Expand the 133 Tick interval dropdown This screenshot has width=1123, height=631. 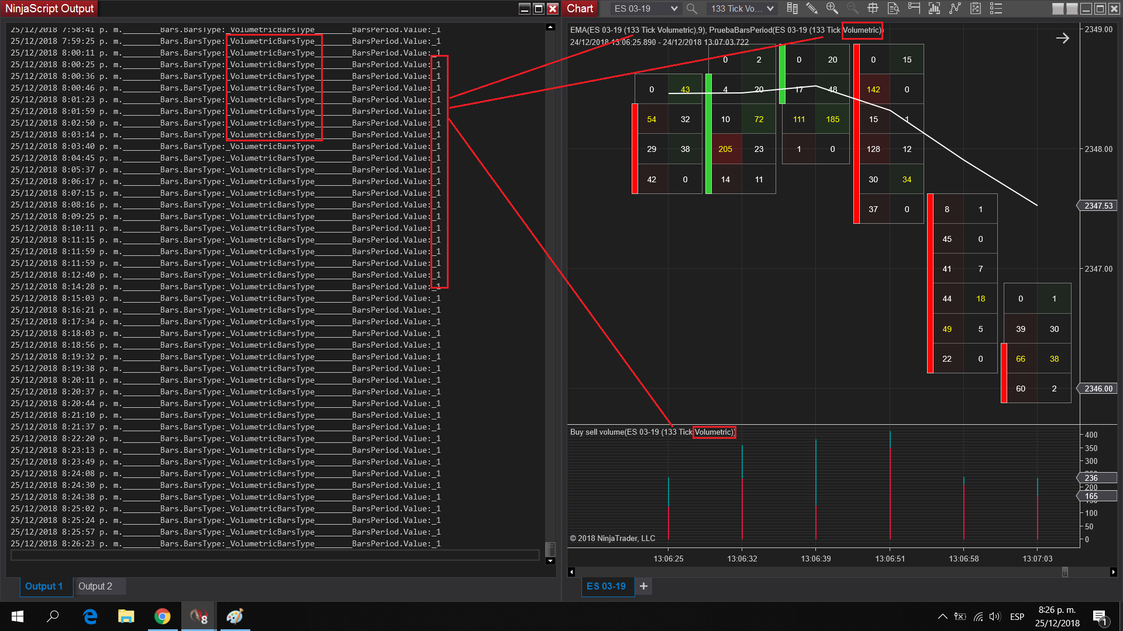(x=770, y=9)
